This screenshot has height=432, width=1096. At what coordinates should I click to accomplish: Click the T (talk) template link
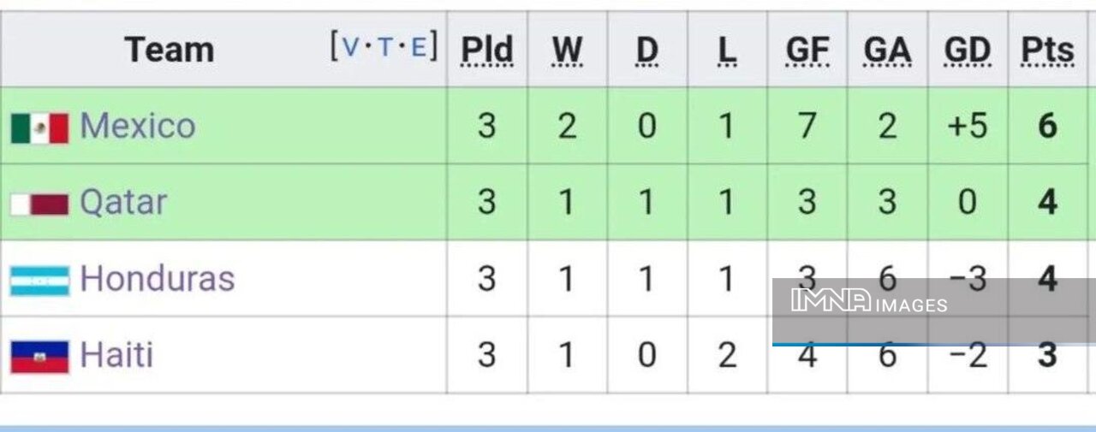(x=384, y=47)
